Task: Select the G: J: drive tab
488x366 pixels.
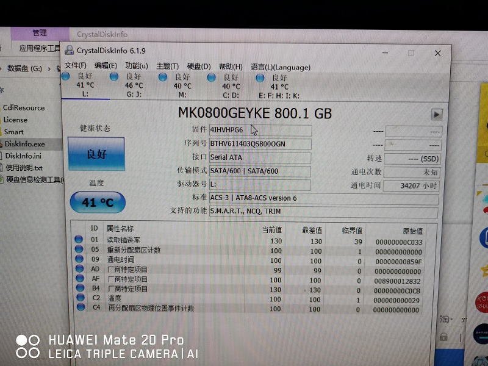Action: click(x=134, y=85)
